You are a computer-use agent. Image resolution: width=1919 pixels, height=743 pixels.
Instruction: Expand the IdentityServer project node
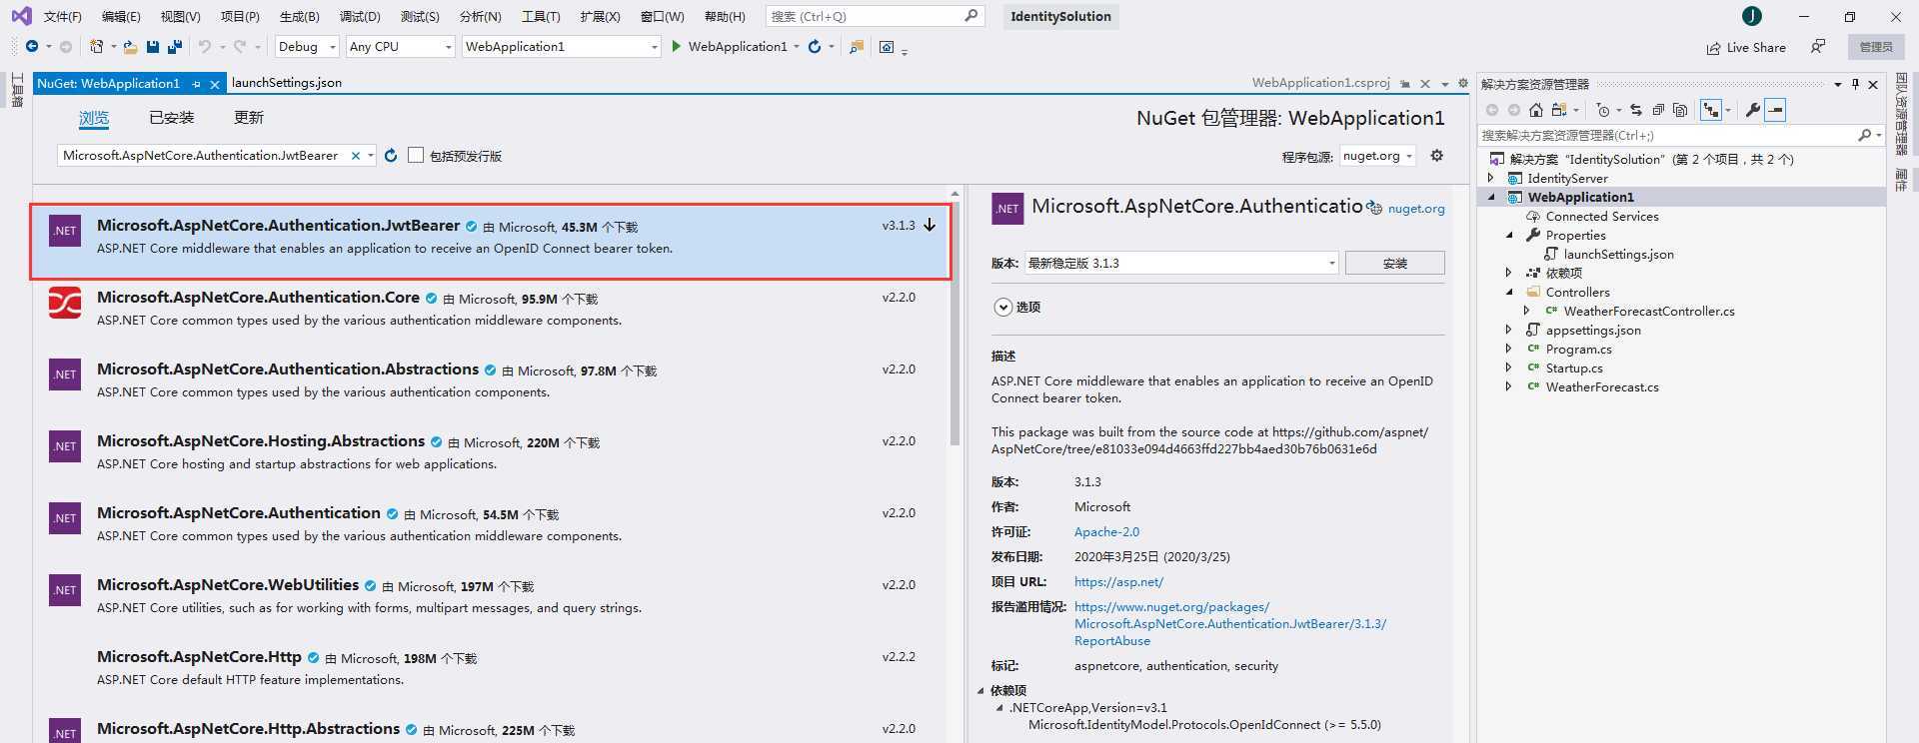[1491, 178]
